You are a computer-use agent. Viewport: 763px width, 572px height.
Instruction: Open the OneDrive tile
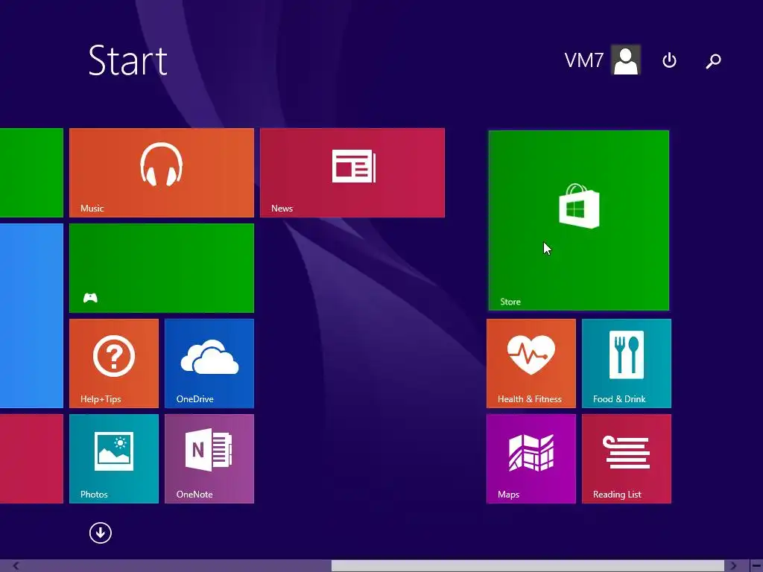tap(209, 363)
